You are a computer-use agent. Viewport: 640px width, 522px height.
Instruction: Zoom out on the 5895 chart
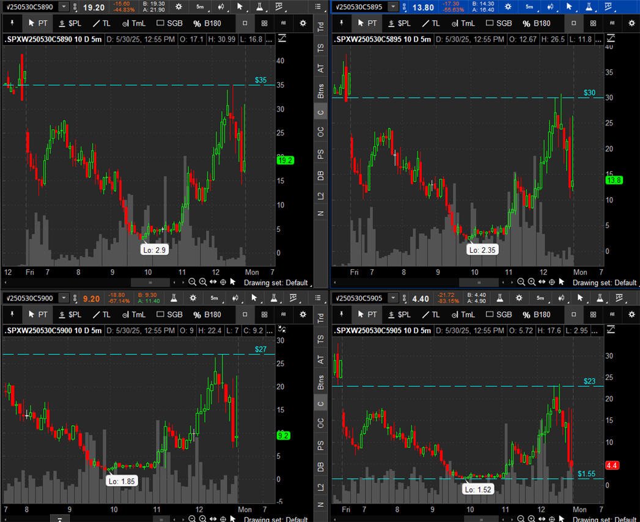click(521, 282)
